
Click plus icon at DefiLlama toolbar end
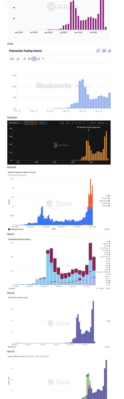[x=108, y=123]
